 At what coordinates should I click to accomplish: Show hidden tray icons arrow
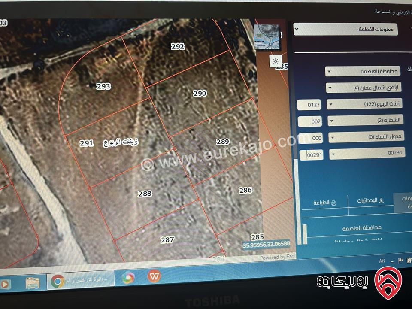coord(392,261)
